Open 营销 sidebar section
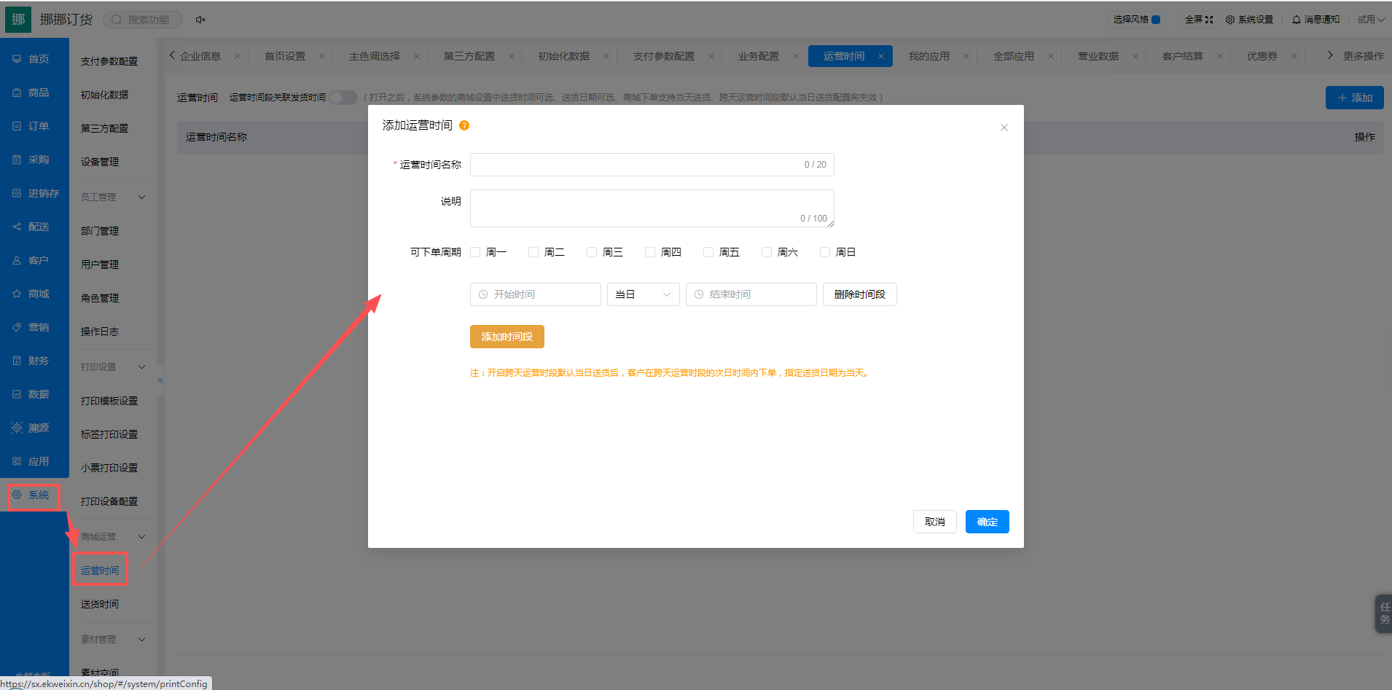The height and width of the screenshot is (690, 1392). click(31, 327)
